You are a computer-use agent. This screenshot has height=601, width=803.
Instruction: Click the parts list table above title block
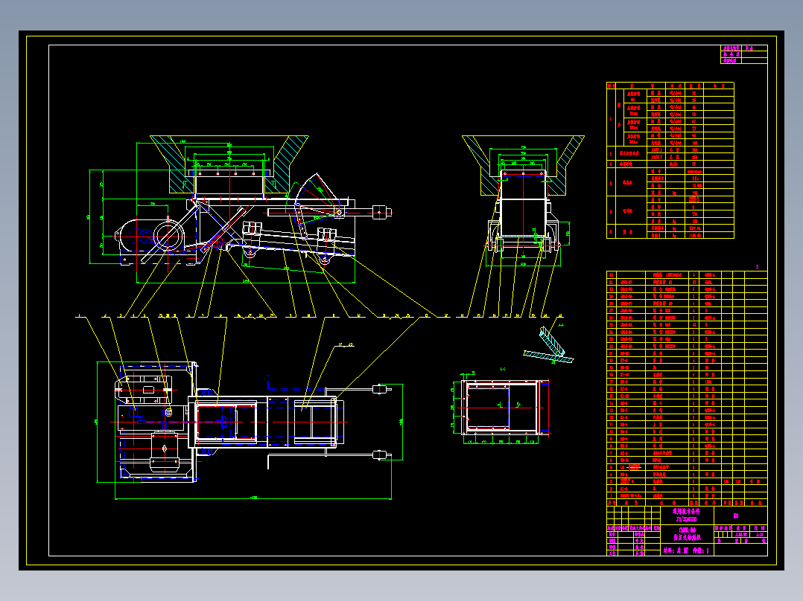pyautogui.click(x=687, y=389)
